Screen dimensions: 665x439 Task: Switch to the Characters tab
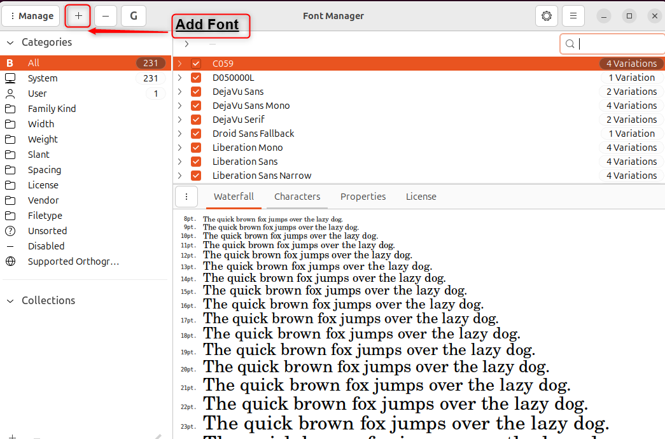click(x=297, y=197)
